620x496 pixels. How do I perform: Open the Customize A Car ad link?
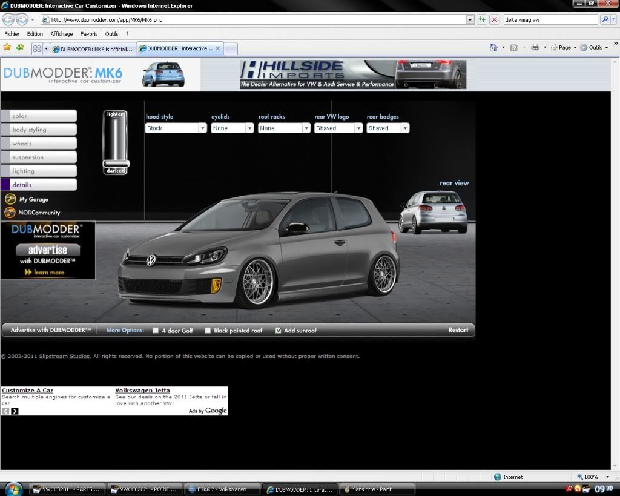coord(27,391)
